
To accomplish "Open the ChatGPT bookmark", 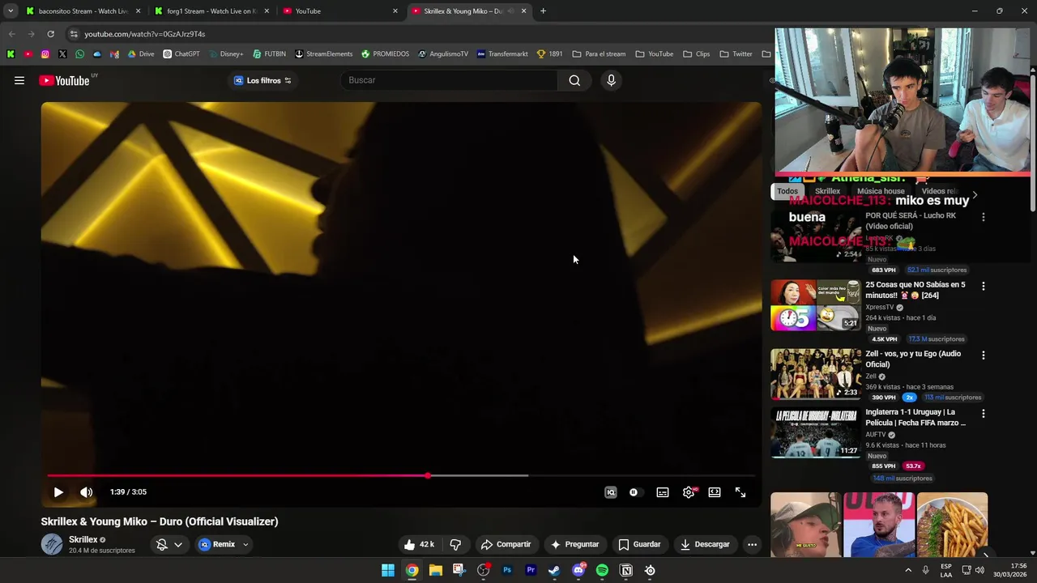I will coord(181,54).
